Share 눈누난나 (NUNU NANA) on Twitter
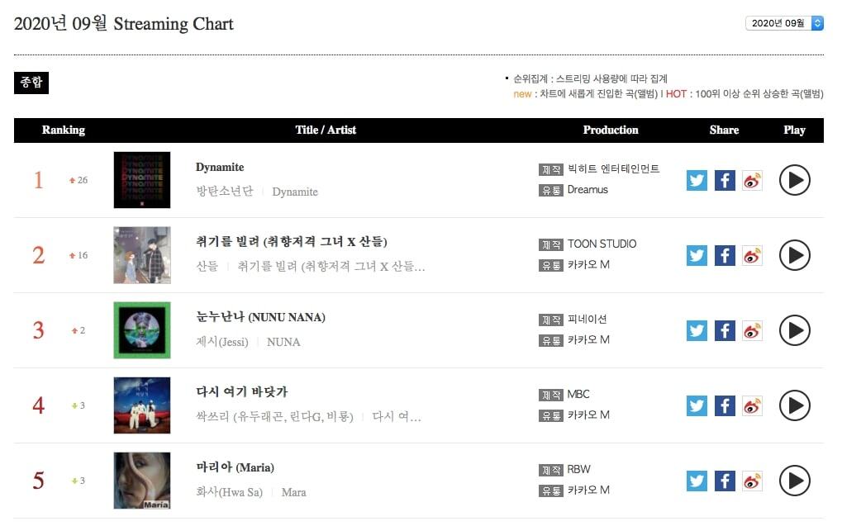Image resolution: width=842 pixels, height=526 pixels. pyautogui.click(x=697, y=330)
